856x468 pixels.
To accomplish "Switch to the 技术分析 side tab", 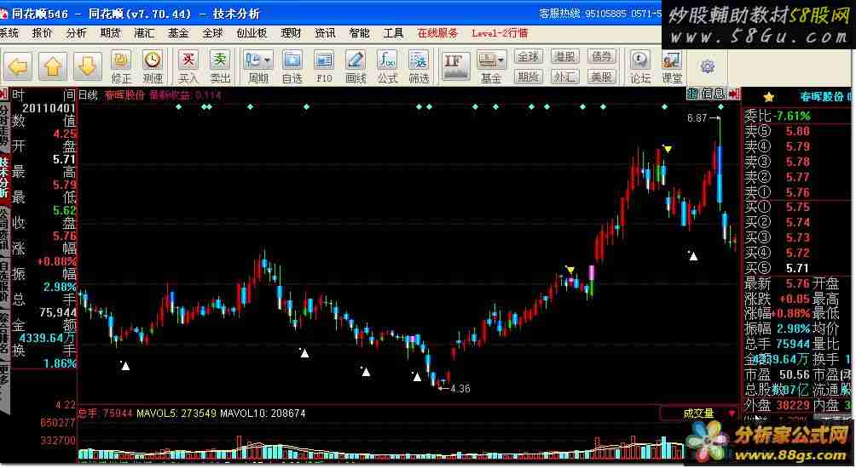I will [4, 177].
